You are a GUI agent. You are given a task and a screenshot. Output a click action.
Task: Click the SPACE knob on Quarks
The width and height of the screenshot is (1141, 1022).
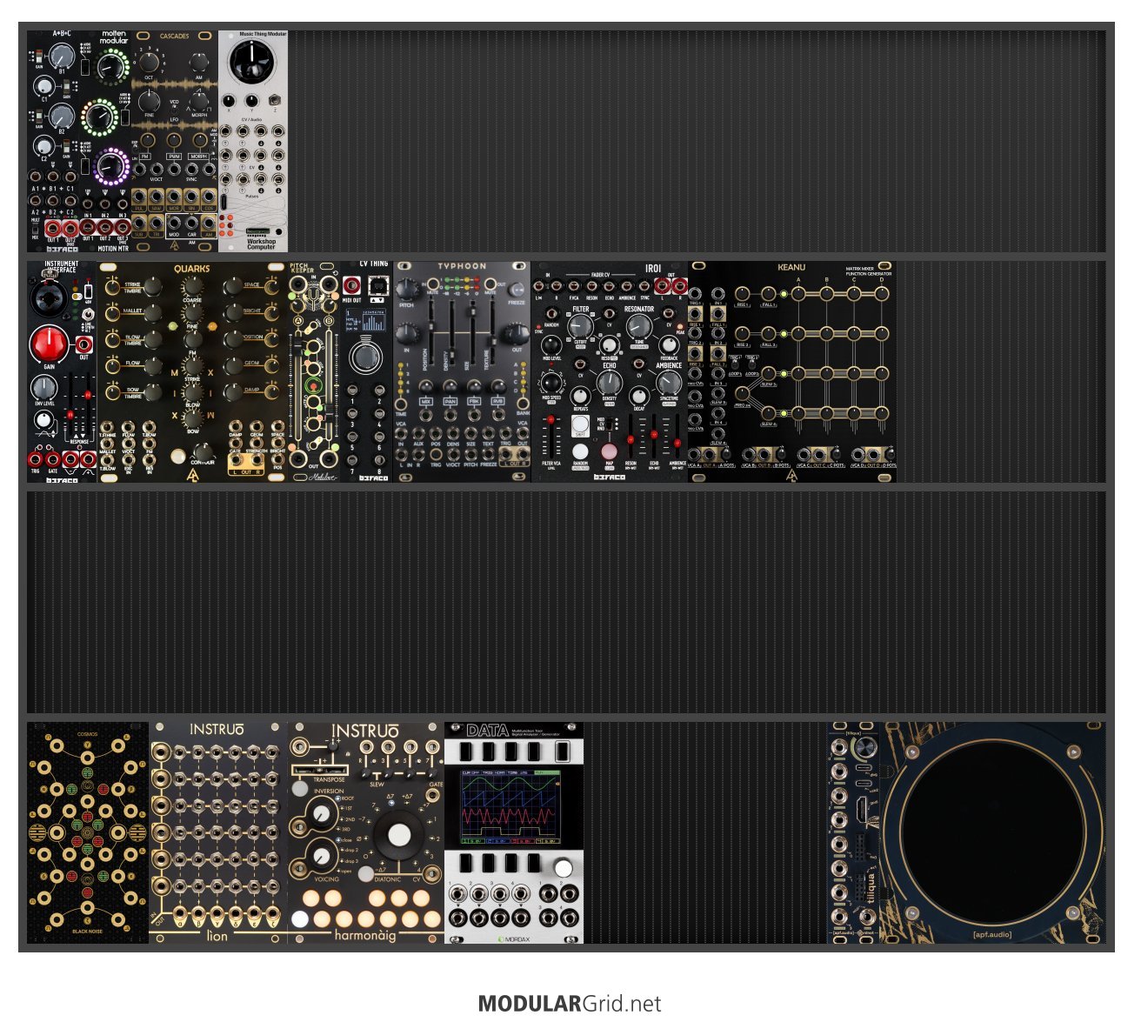233,286
